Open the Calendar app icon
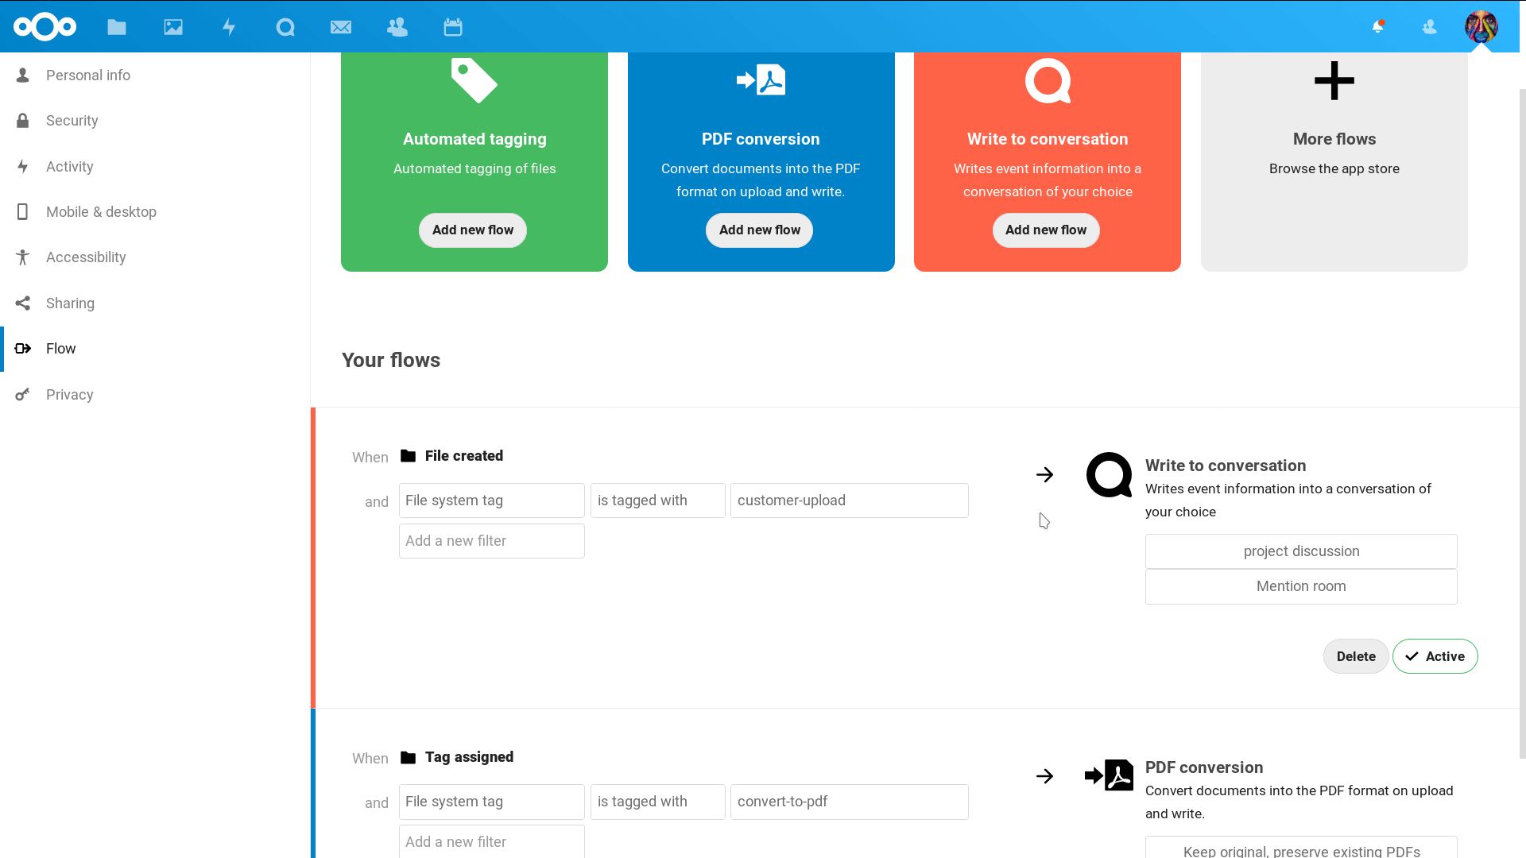 [x=453, y=27]
